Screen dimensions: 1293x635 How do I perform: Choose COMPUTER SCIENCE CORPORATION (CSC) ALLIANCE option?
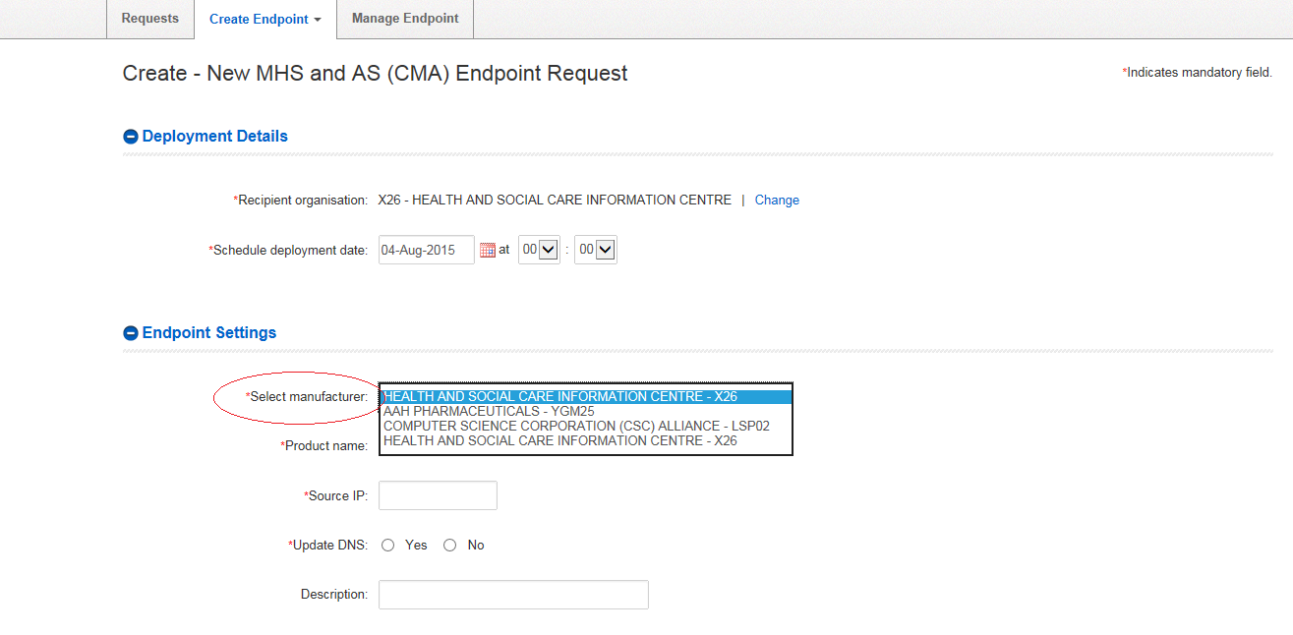click(585, 426)
